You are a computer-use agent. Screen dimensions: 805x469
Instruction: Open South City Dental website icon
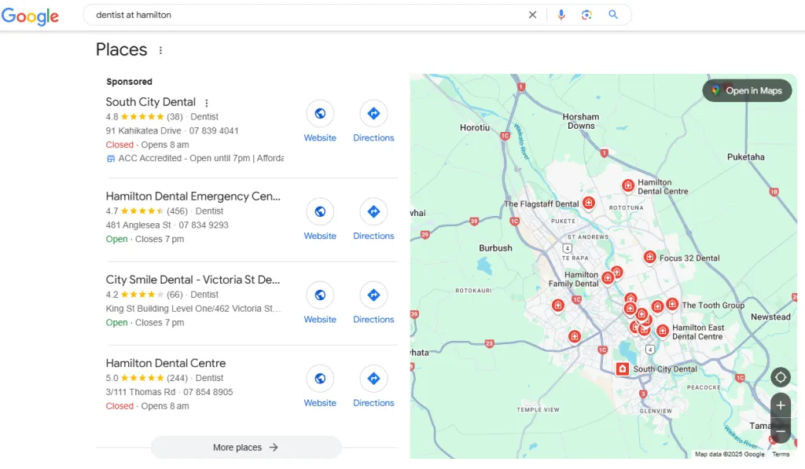point(320,113)
